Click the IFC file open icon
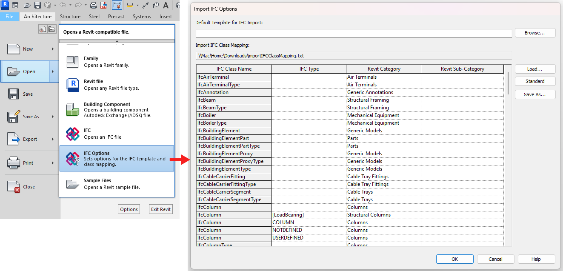Screen dimensions: 563x271 coord(72,134)
